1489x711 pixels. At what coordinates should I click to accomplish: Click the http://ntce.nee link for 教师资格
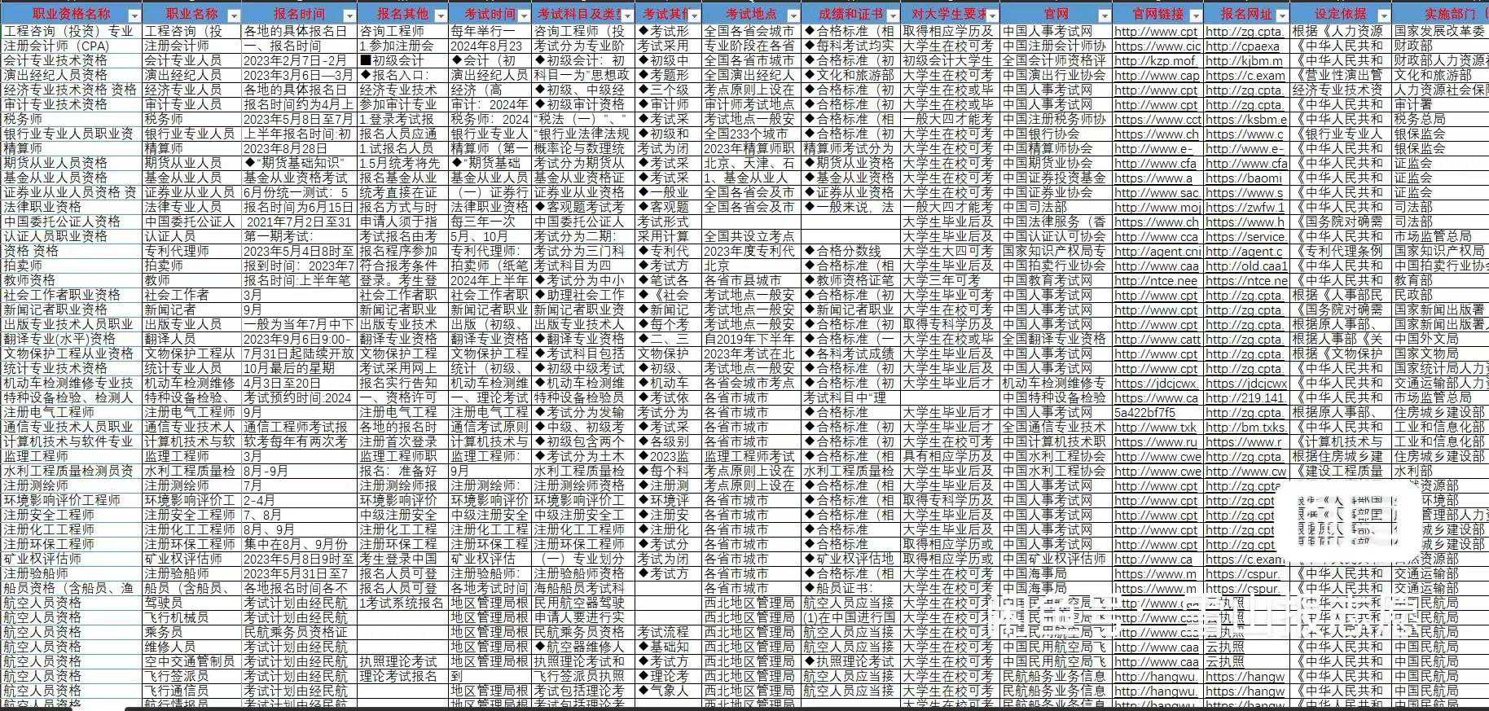coord(1156,280)
